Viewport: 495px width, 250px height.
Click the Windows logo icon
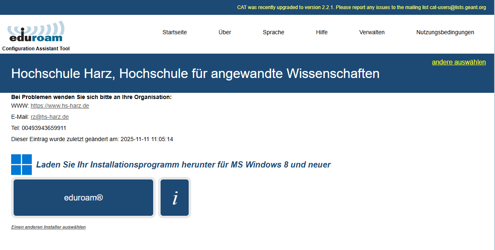[x=21, y=165]
